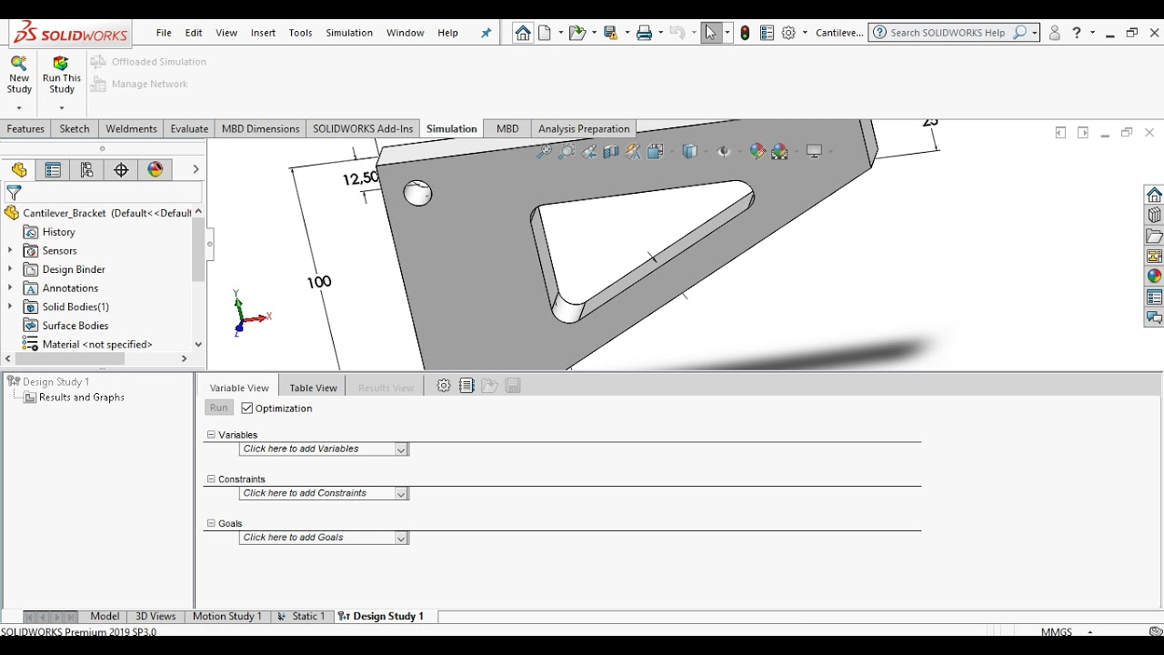Click the Save icon in top toolbar
Image resolution: width=1164 pixels, height=655 pixels.
(x=611, y=33)
